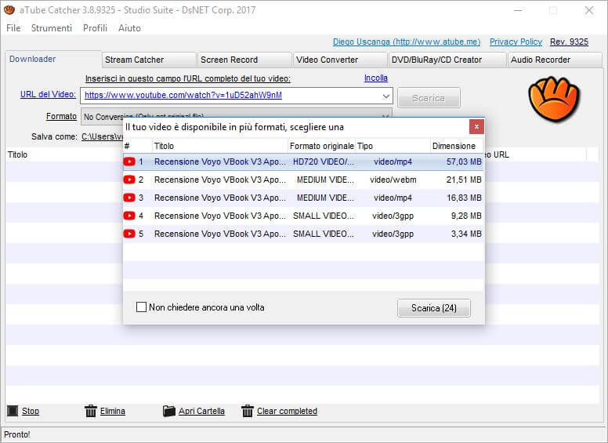The height and width of the screenshot is (443, 608).
Task: Click the Salva come path link
Action: click(103, 136)
